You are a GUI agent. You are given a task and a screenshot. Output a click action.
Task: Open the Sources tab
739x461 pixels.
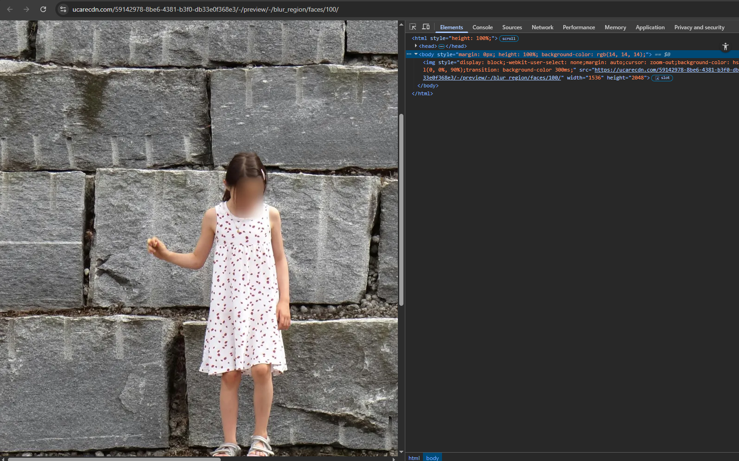512,27
